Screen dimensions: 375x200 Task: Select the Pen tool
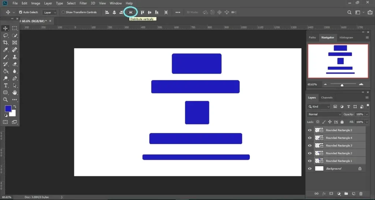15,78
